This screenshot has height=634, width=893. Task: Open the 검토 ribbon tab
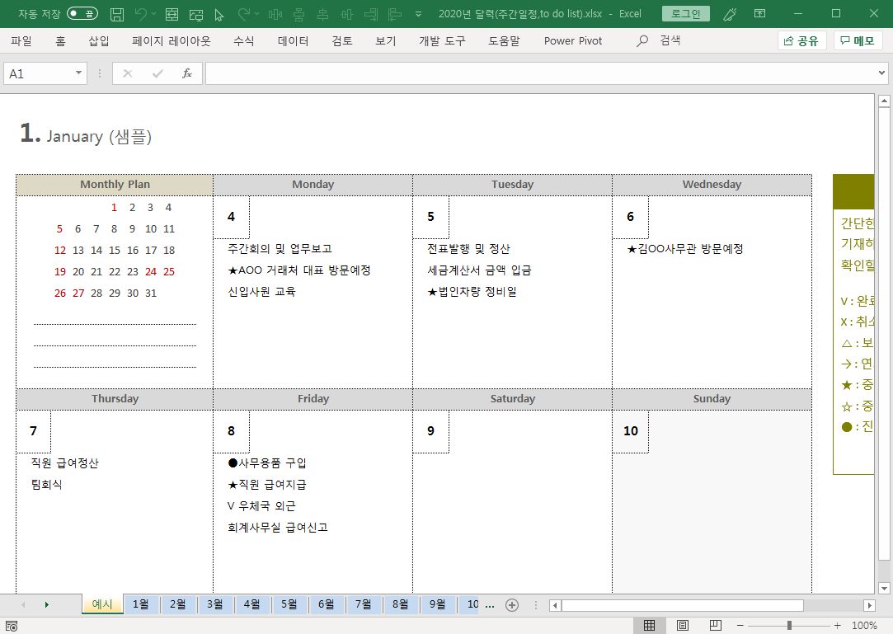click(342, 40)
